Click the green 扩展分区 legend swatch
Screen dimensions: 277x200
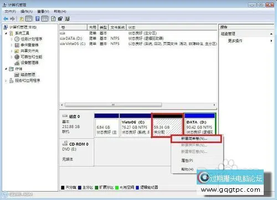pos(96,188)
